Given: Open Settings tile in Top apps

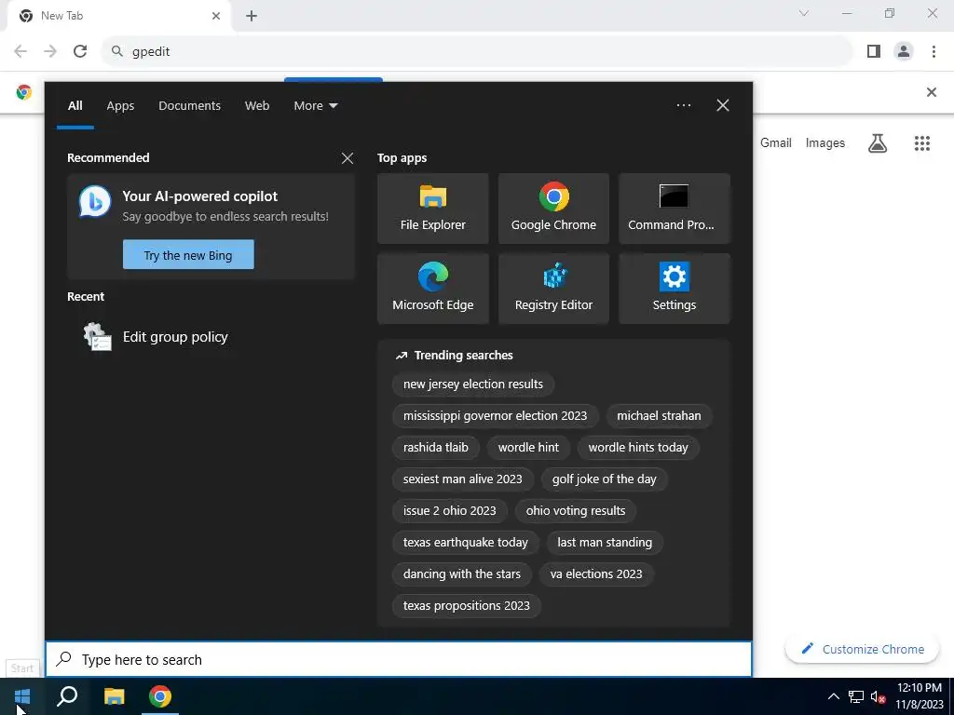Looking at the screenshot, I should tap(675, 289).
